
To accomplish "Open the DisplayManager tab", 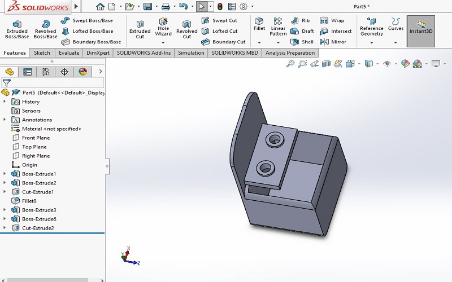I will pos(82,72).
